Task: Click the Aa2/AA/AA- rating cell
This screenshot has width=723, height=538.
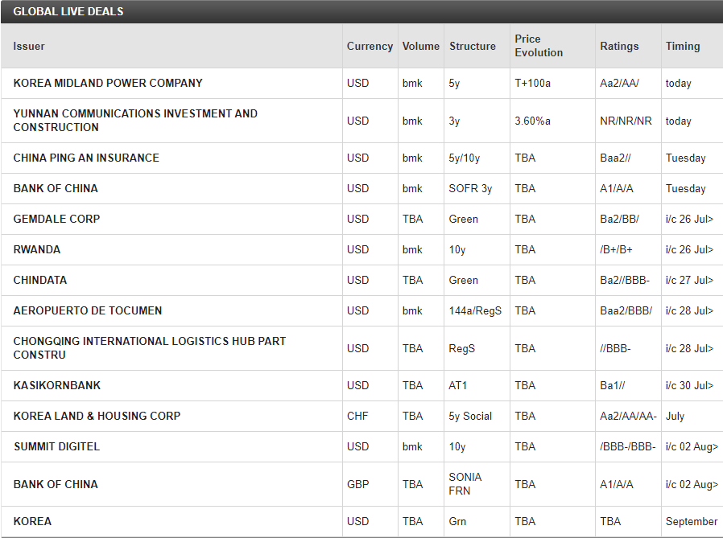Action: (627, 416)
